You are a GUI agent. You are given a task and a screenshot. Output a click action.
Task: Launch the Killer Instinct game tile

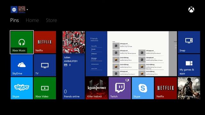97,88
